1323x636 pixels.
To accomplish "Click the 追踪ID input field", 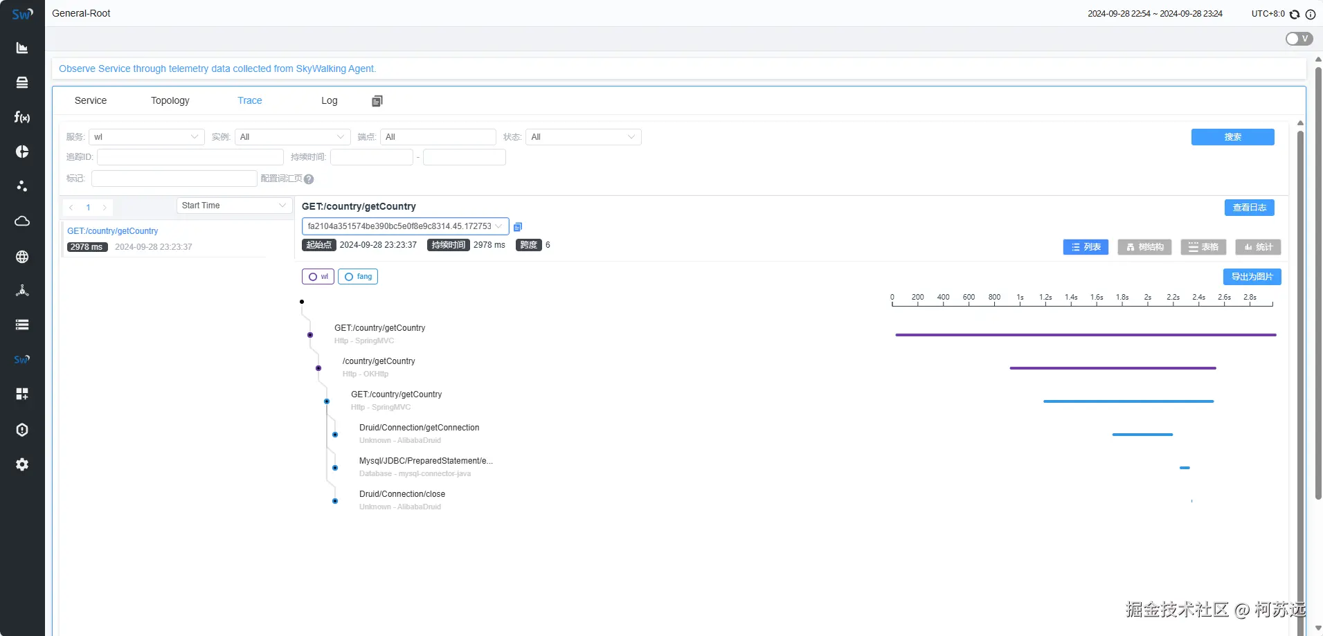I will pos(190,157).
